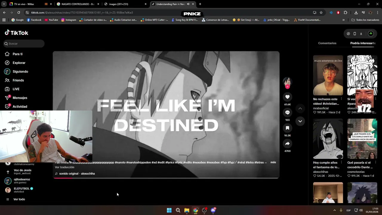Switch to the Podría interesarte tab
The height and width of the screenshot is (215, 382).
point(363,43)
